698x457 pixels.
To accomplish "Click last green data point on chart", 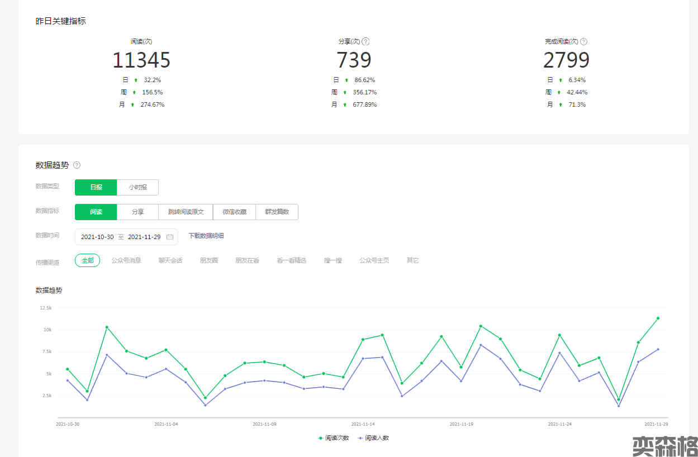I will coord(658,318).
